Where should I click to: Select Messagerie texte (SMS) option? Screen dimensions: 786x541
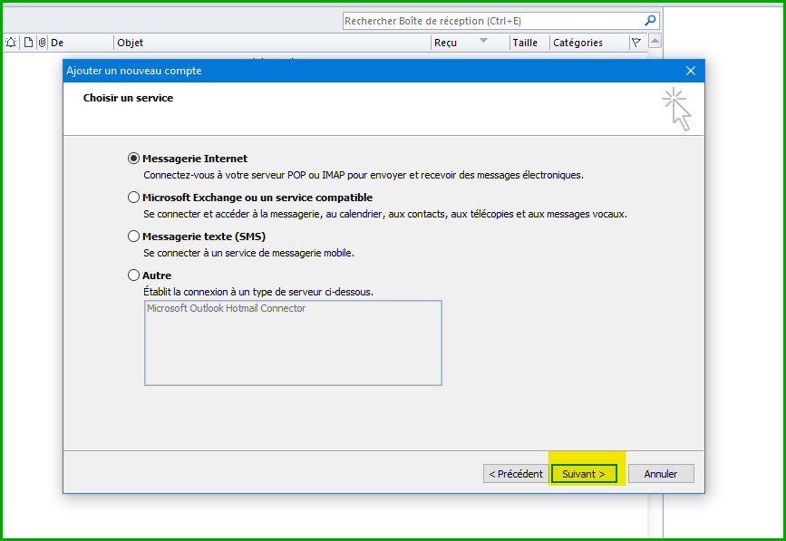(x=134, y=237)
